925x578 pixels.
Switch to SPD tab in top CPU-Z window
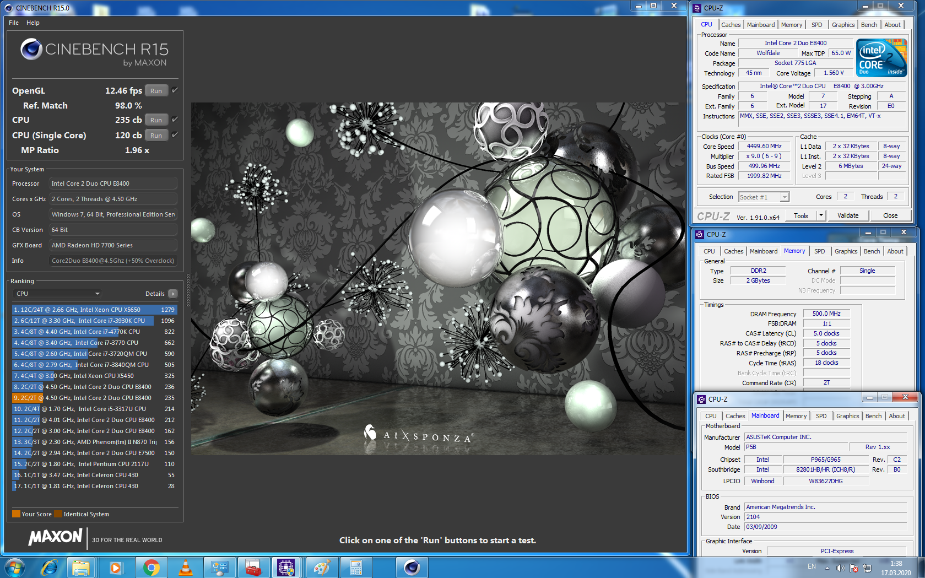click(816, 25)
